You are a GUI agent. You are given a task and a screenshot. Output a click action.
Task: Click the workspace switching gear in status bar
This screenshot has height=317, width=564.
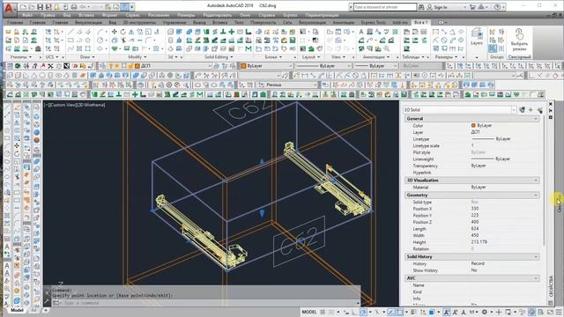[485, 312]
